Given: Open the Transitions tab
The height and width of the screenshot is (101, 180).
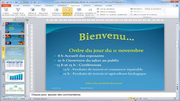Looking at the screenshot, I should point(49,6).
